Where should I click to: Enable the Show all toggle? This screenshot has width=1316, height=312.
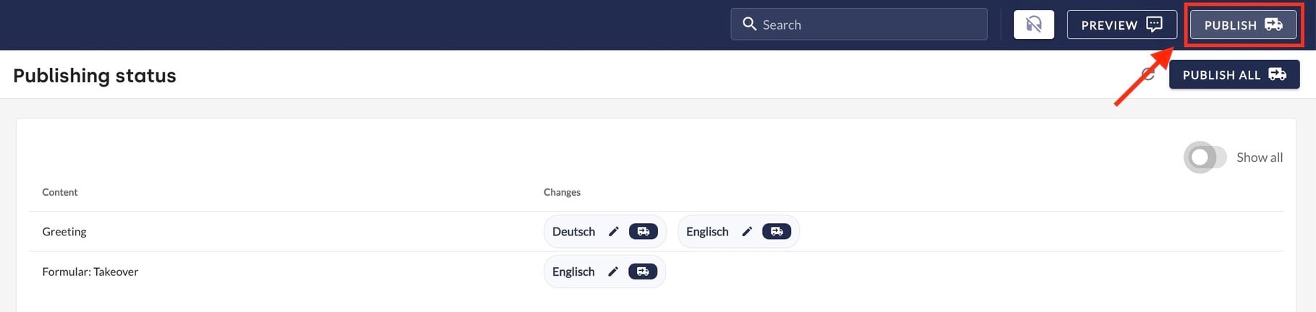[x=1205, y=157]
